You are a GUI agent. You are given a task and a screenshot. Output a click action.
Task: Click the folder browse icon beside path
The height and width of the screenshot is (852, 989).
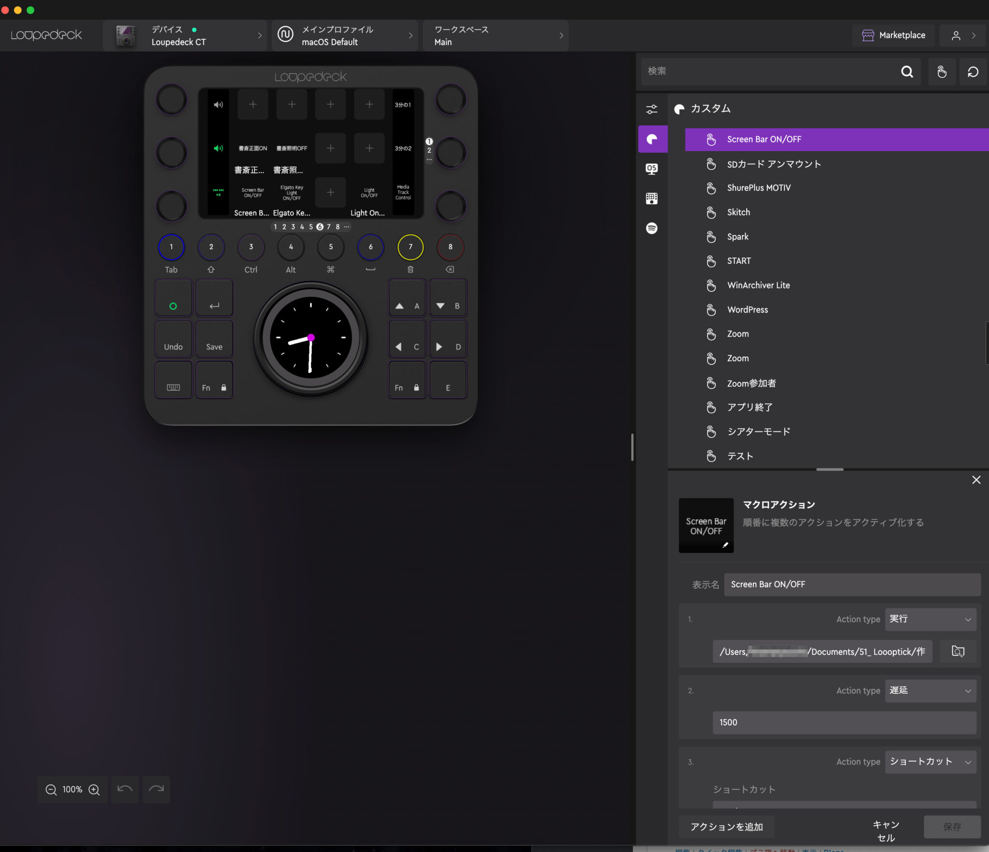(958, 652)
